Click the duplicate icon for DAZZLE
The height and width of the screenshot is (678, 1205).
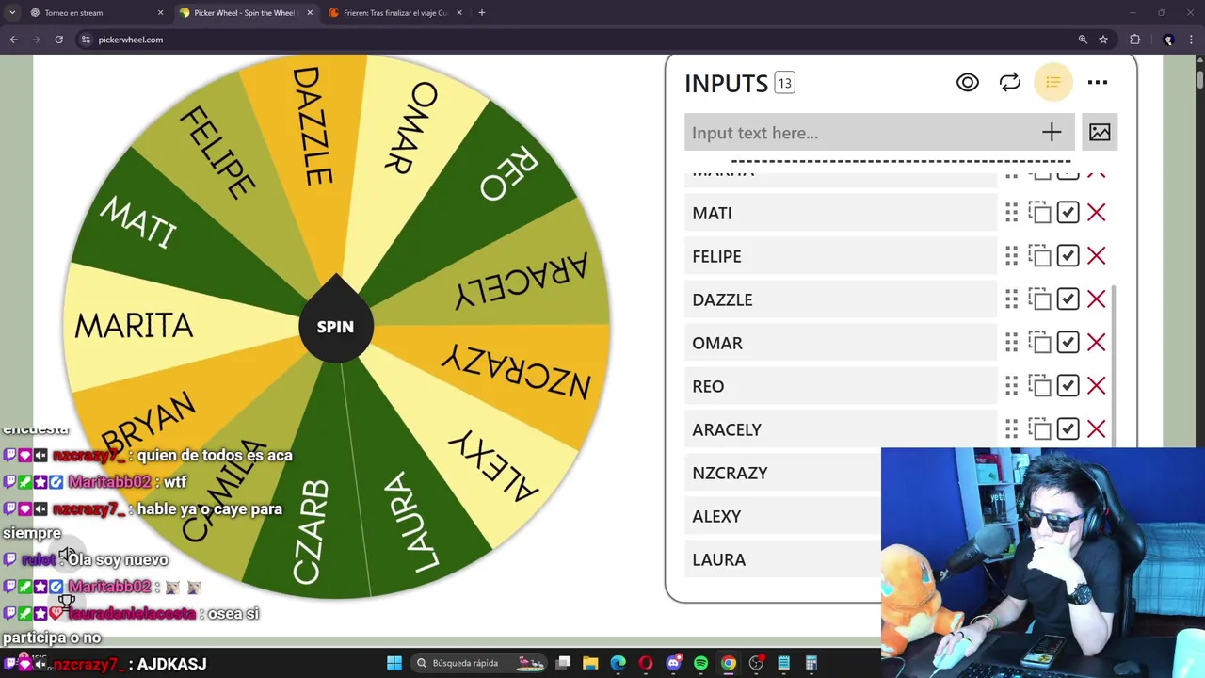[x=1039, y=299]
